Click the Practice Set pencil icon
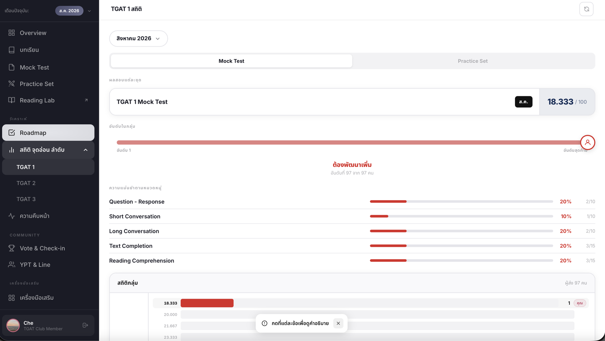The image size is (605, 341). click(x=12, y=84)
